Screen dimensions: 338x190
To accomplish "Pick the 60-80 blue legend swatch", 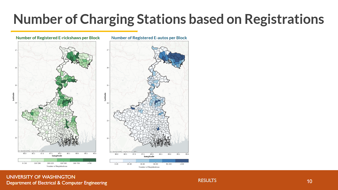I will [x=156, y=161].
